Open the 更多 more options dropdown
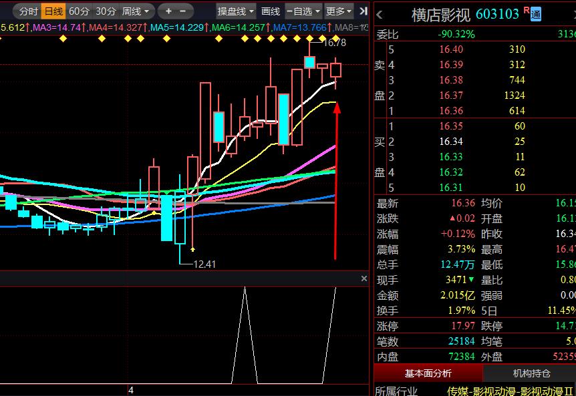Viewport: 576px width, 396px height. 339,11
